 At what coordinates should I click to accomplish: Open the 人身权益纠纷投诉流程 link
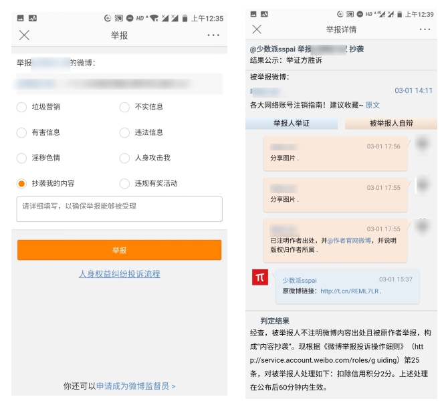click(120, 274)
